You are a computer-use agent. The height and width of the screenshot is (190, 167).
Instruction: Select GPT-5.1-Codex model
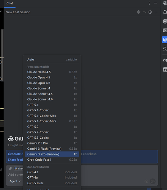pos(52,110)
